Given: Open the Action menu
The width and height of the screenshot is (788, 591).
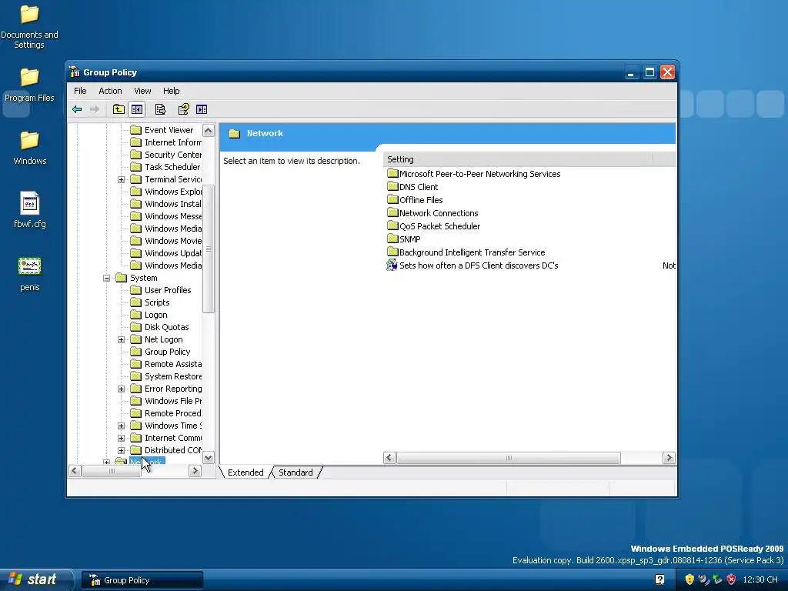Looking at the screenshot, I should [110, 91].
